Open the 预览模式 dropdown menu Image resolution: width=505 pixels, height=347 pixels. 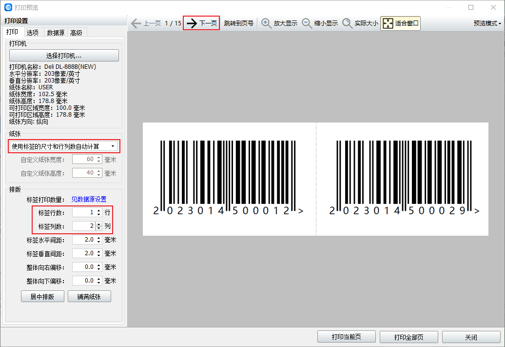[487, 23]
